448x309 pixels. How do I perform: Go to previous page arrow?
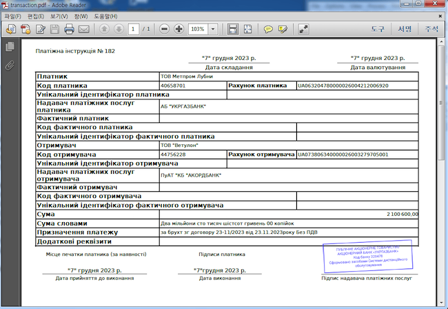tap(104, 29)
